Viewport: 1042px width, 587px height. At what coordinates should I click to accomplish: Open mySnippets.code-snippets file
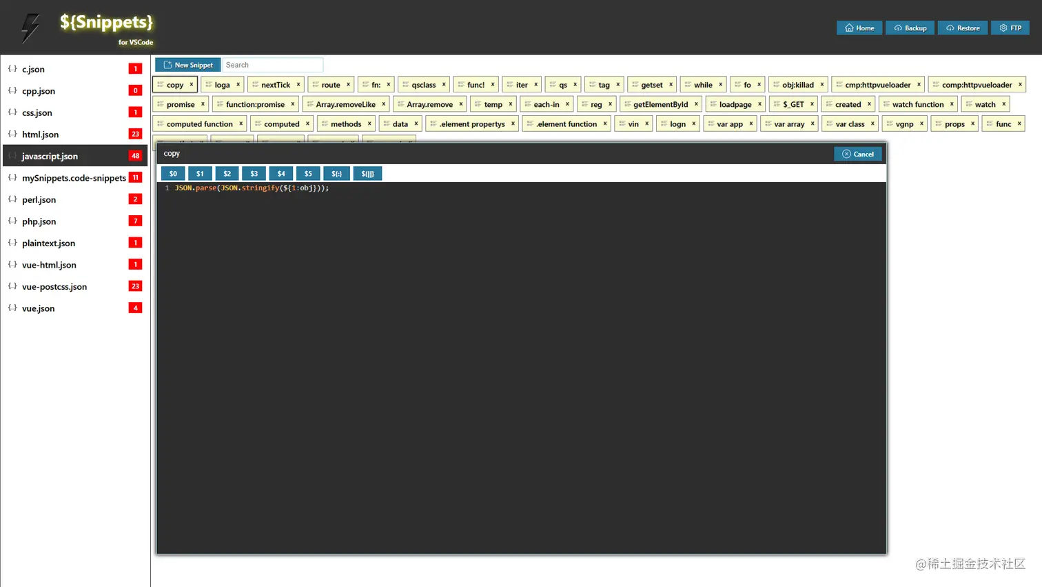(75, 177)
